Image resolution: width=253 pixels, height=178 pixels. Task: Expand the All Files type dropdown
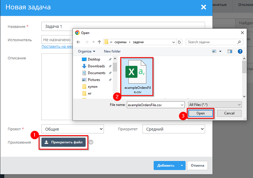[x=215, y=105]
